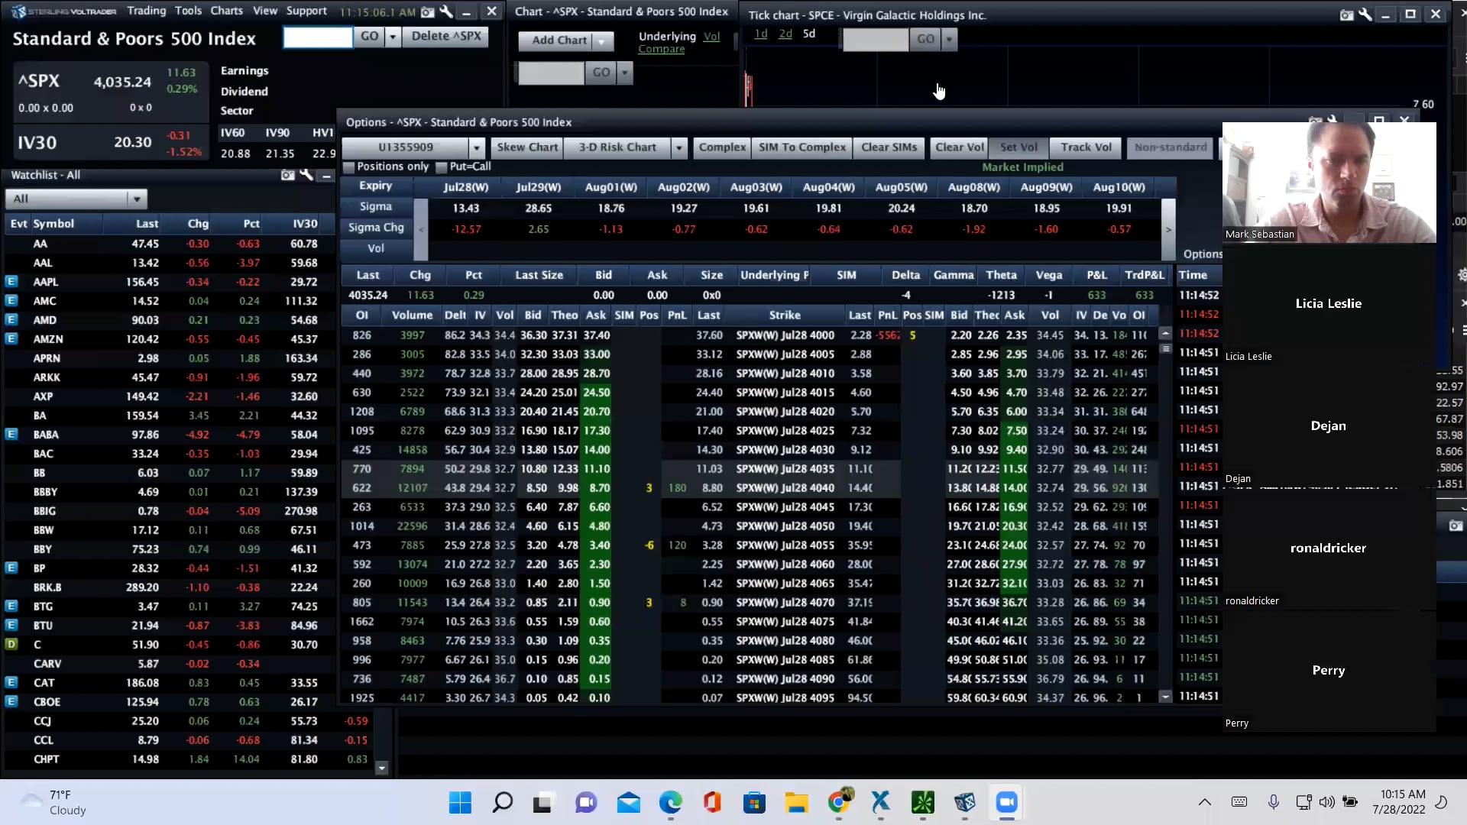Viewport: 1467px width, 825px height.
Task: Toggle Track Vol button
Action: pyautogui.click(x=1086, y=147)
